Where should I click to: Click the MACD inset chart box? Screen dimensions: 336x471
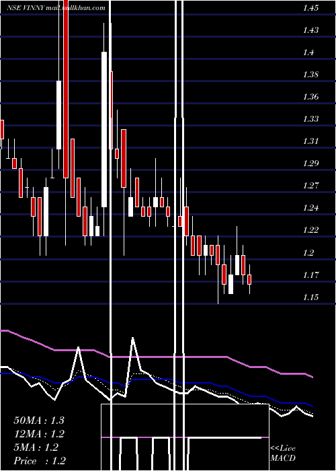[185, 437]
